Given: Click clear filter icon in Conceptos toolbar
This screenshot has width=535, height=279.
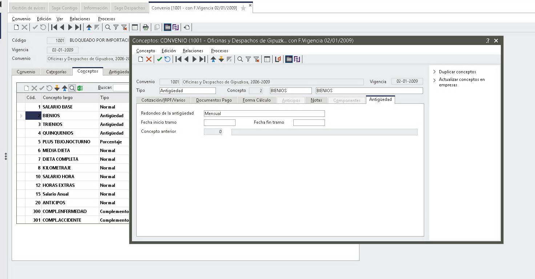Looking at the screenshot, I should [x=256, y=59].
